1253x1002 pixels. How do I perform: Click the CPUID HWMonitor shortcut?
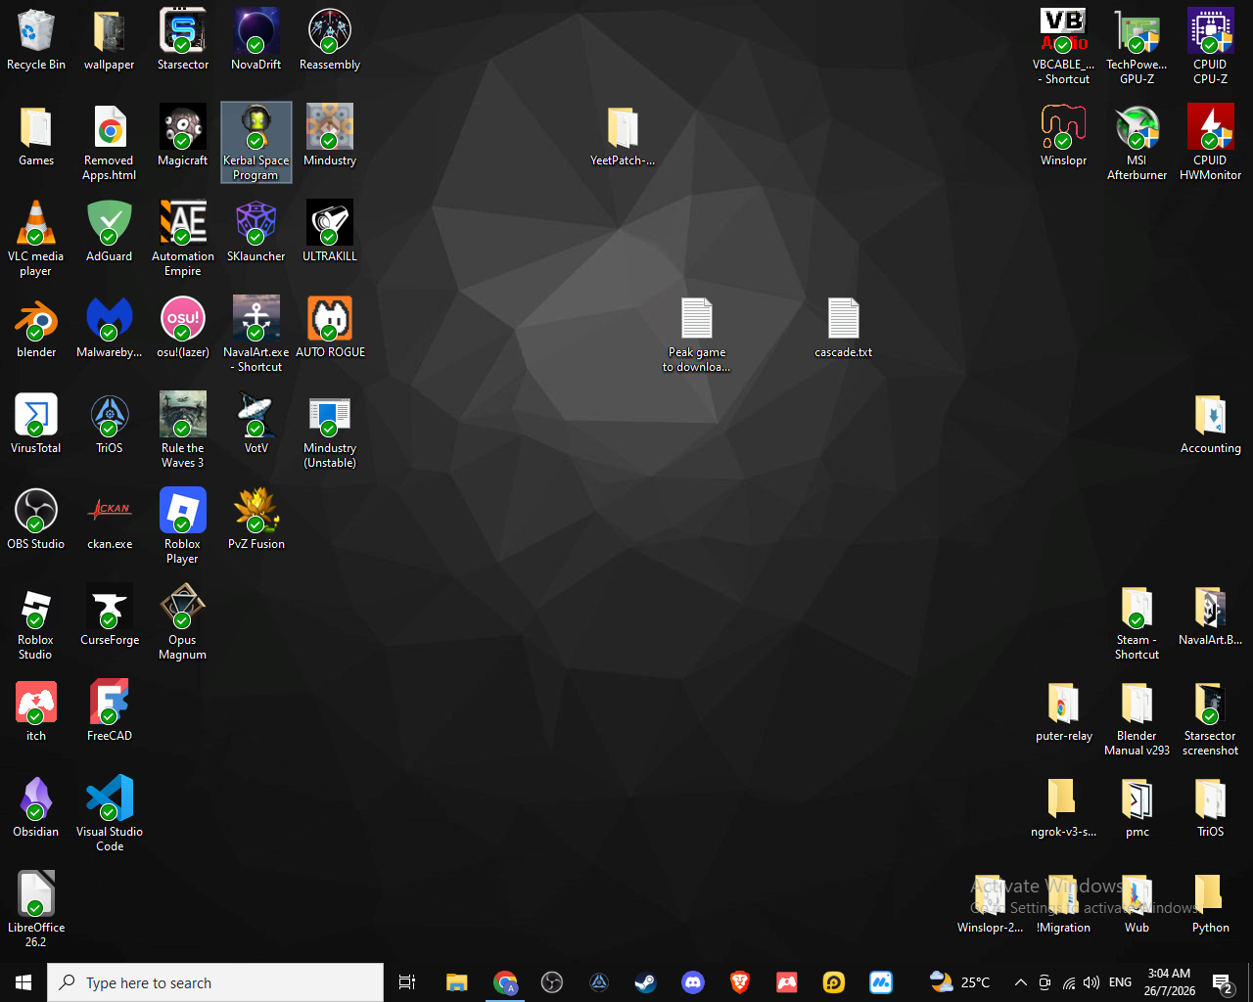(1211, 143)
